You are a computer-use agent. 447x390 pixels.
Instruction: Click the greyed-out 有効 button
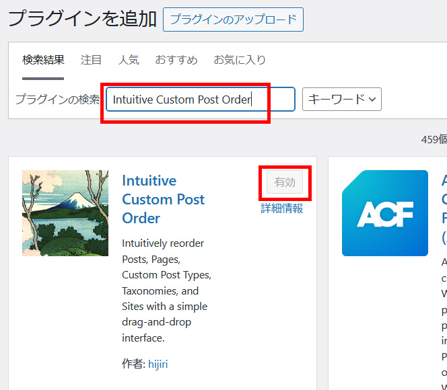[285, 182]
